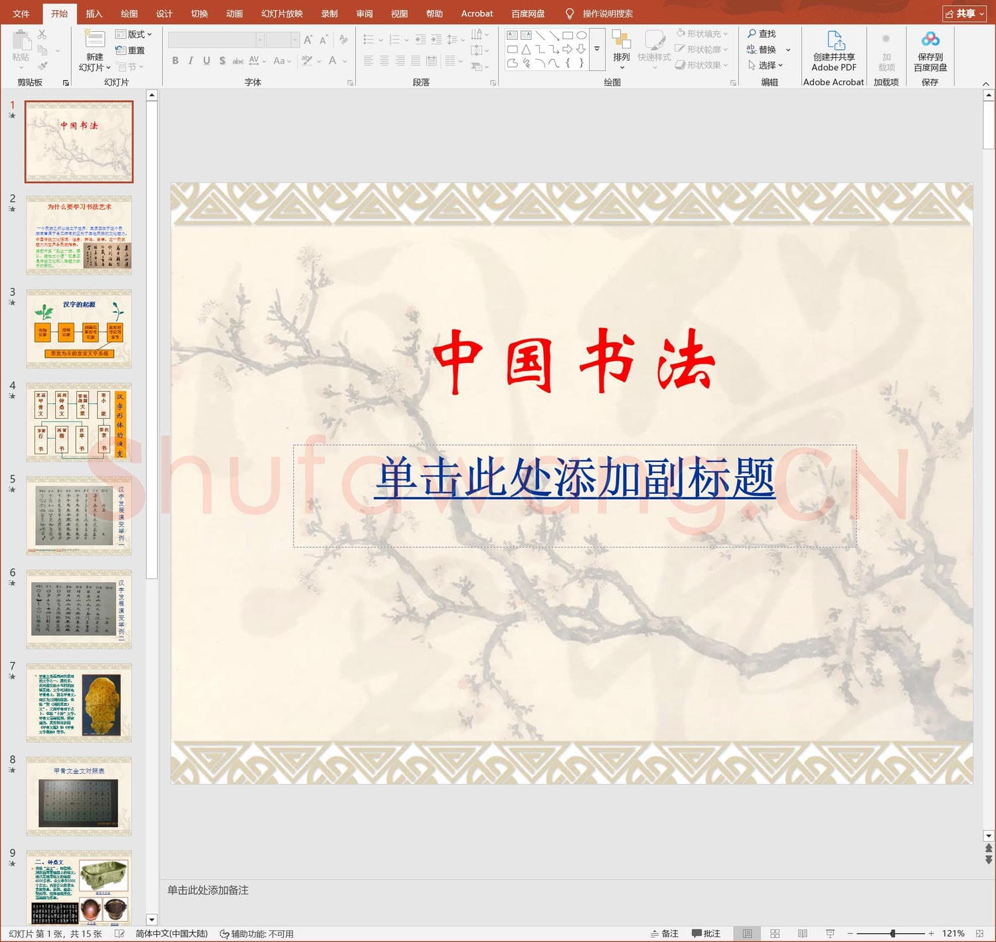This screenshot has height=942, width=996.
Task: Adjust the zoom slider handle
Action: [893, 933]
